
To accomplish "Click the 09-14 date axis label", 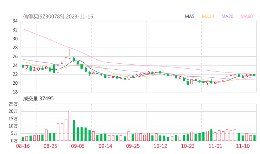I will click(105, 146).
